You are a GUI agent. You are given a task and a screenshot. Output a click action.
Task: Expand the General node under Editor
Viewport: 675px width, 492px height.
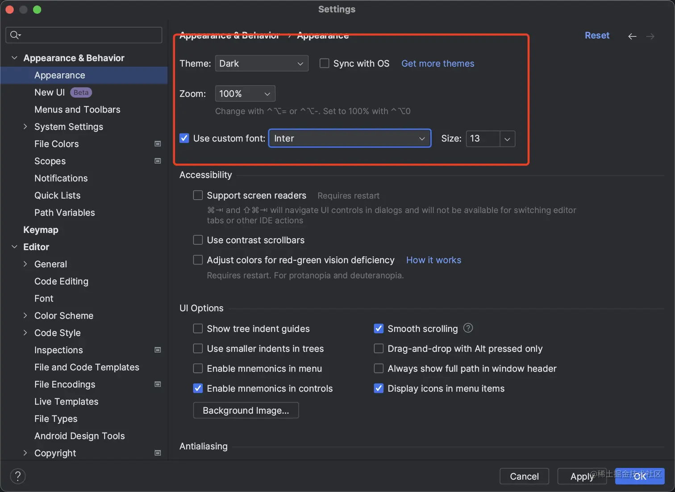25,264
